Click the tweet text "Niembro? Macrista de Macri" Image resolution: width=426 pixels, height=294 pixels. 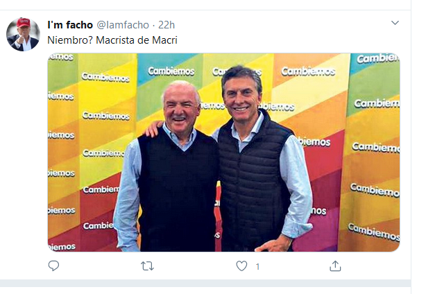tap(112, 40)
